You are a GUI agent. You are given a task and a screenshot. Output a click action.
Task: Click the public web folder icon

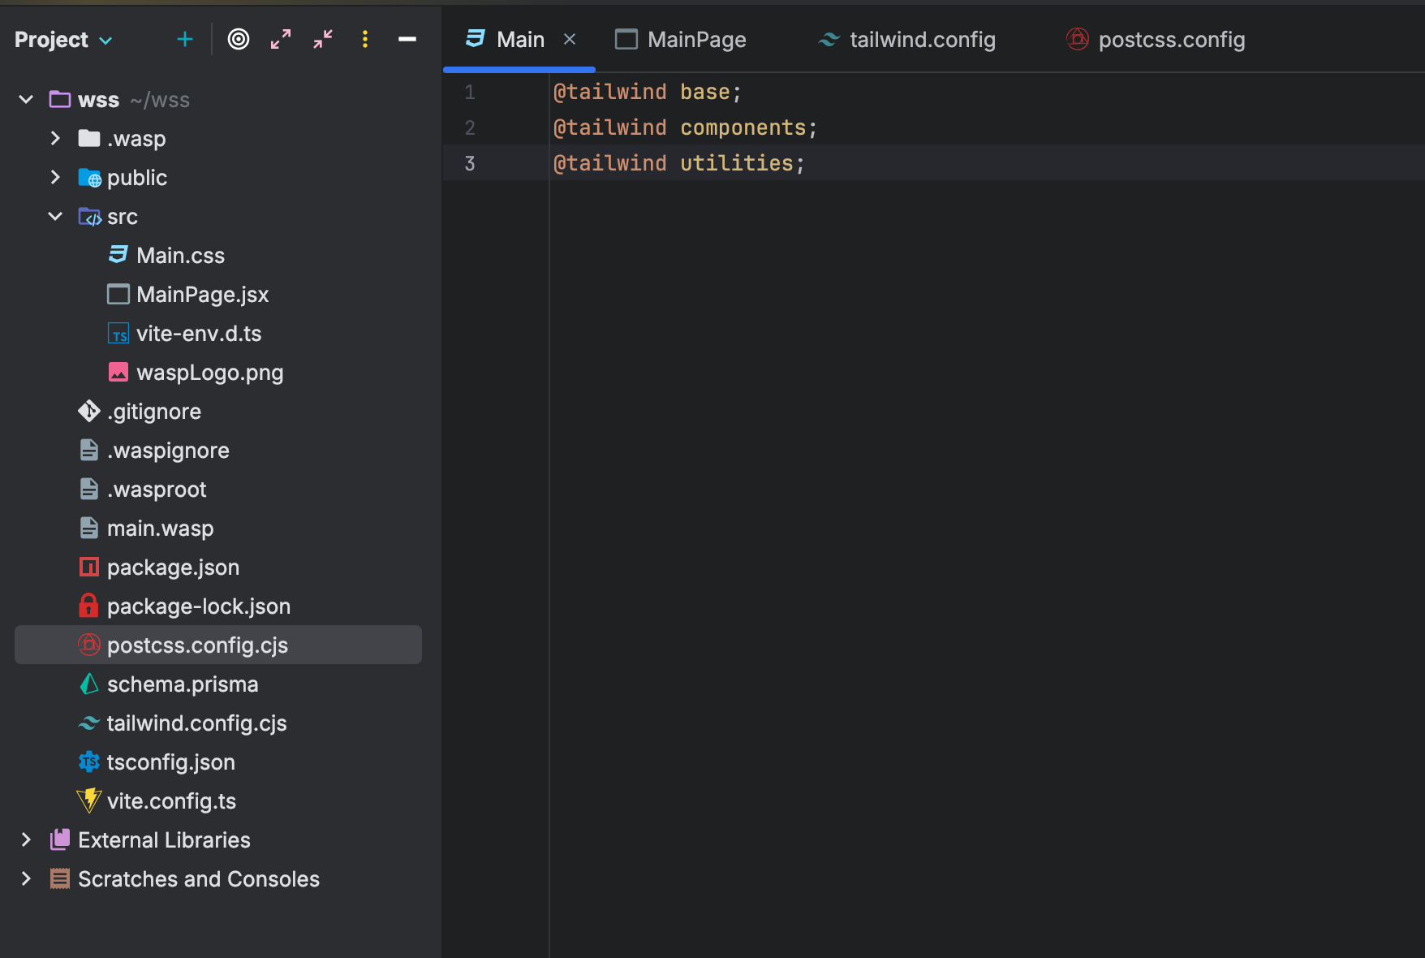pyautogui.click(x=89, y=178)
